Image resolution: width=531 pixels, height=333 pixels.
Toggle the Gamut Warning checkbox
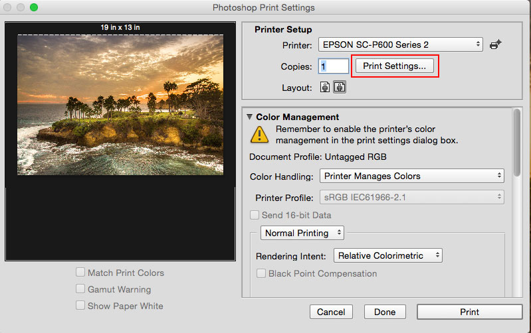(x=80, y=289)
